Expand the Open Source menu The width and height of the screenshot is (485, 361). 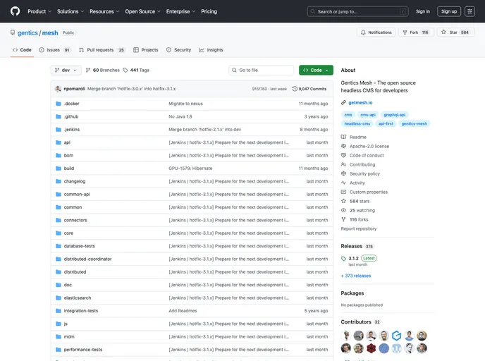142,11
